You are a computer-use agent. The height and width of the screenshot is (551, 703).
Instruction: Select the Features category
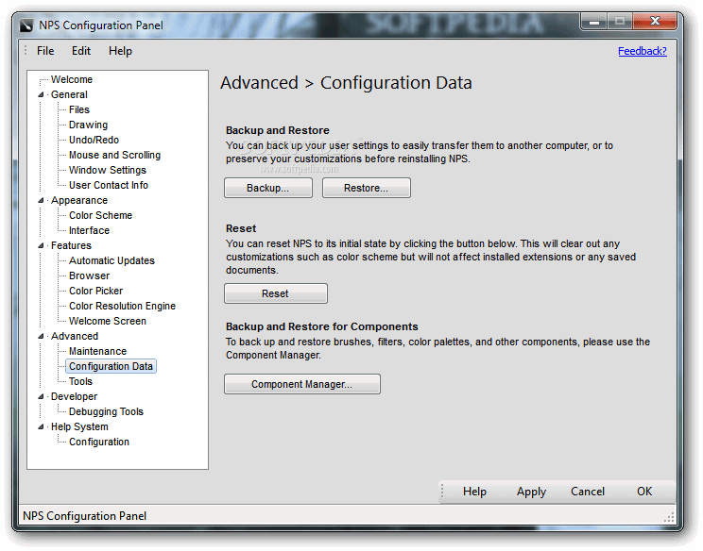pyautogui.click(x=71, y=245)
